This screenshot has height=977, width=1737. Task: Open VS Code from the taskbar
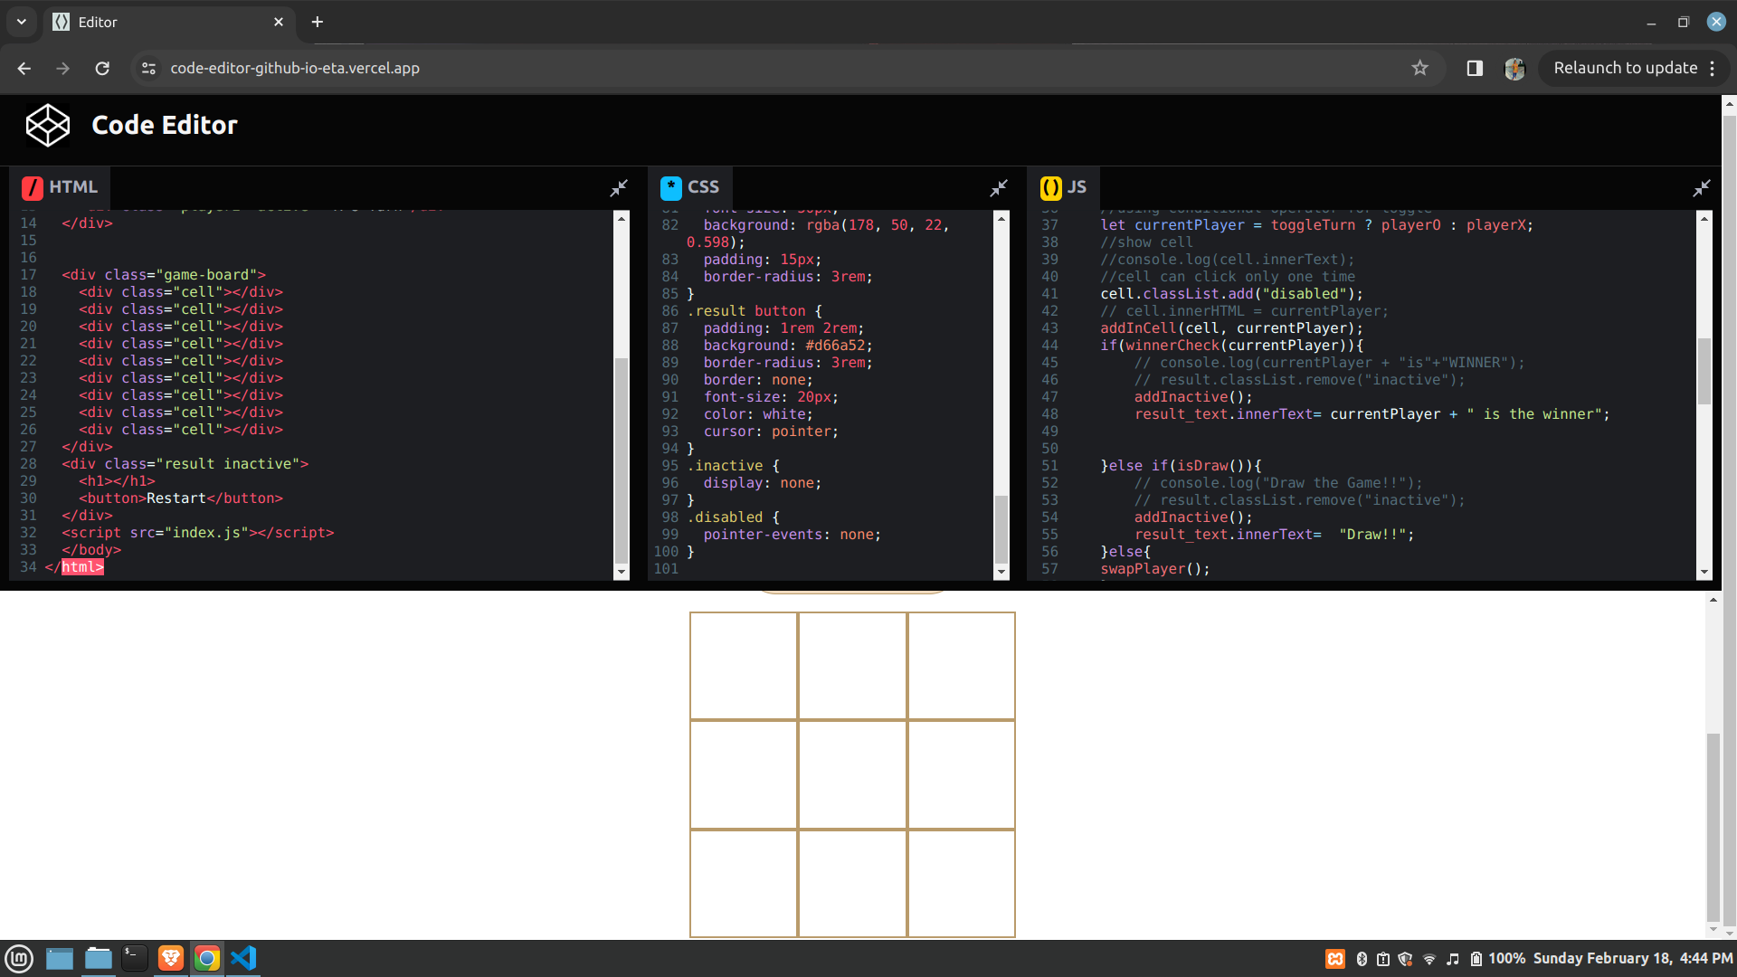pyautogui.click(x=243, y=958)
